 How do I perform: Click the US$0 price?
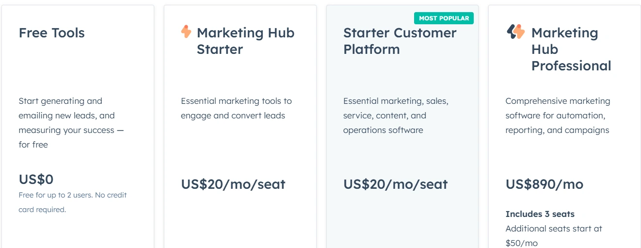click(x=36, y=180)
